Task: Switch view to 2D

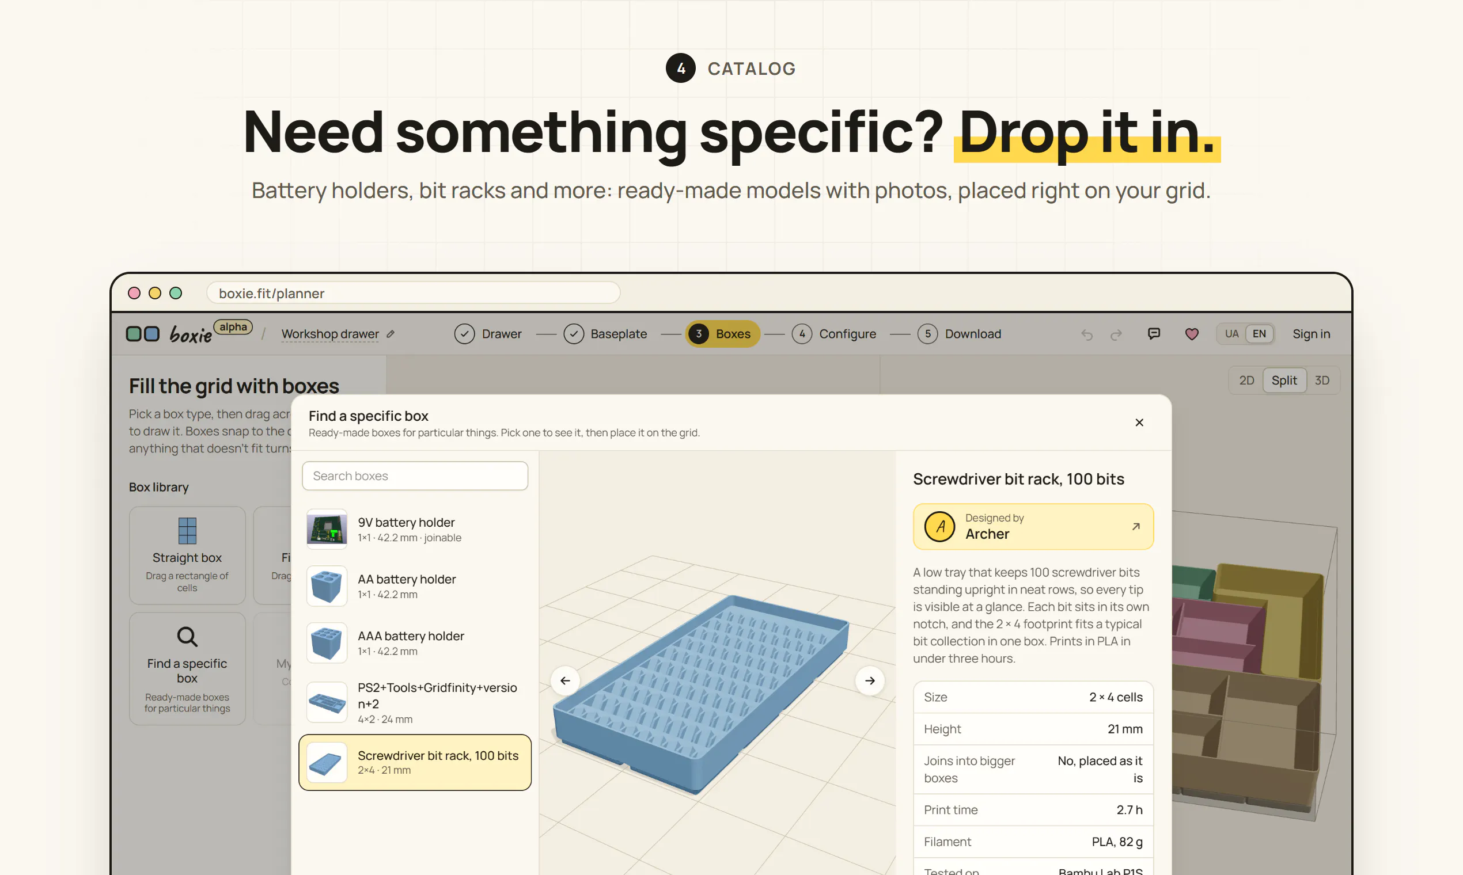Action: coord(1246,381)
